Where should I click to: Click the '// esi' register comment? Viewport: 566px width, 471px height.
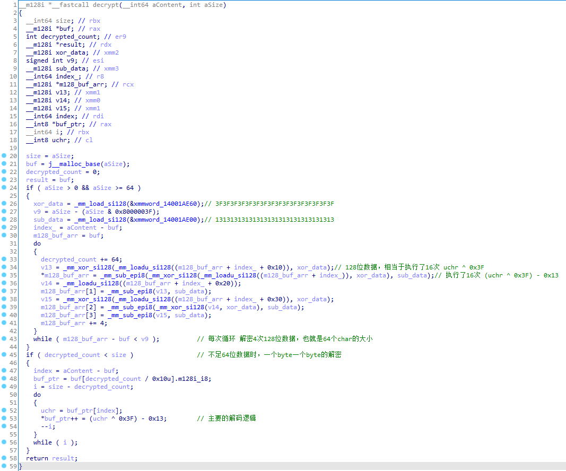(93, 60)
